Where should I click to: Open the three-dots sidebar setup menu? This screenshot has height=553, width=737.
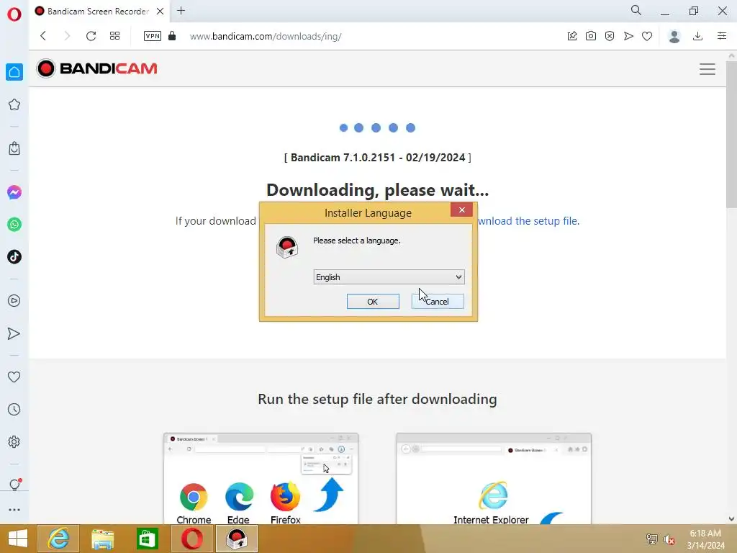click(14, 510)
